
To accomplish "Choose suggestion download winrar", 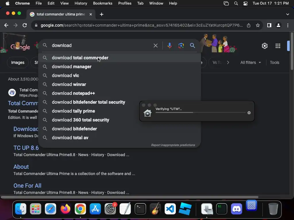I will pos(119,85).
